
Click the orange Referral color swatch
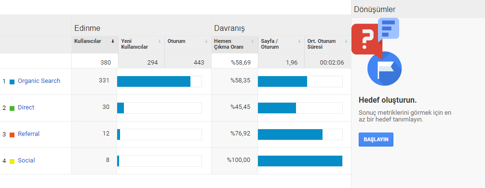tap(12, 135)
